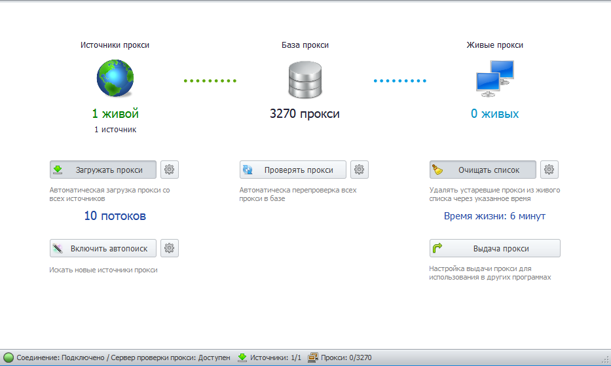
Task: Click the window resize grip in status bar
Action: click(606, 361)
